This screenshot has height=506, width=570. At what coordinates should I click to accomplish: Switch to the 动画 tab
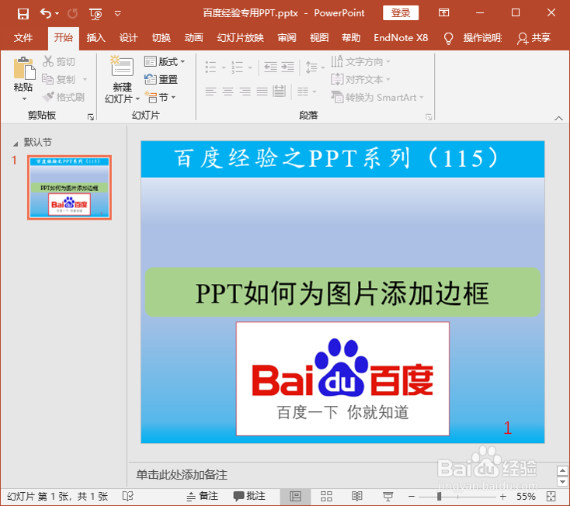click(x=193, y=38)
